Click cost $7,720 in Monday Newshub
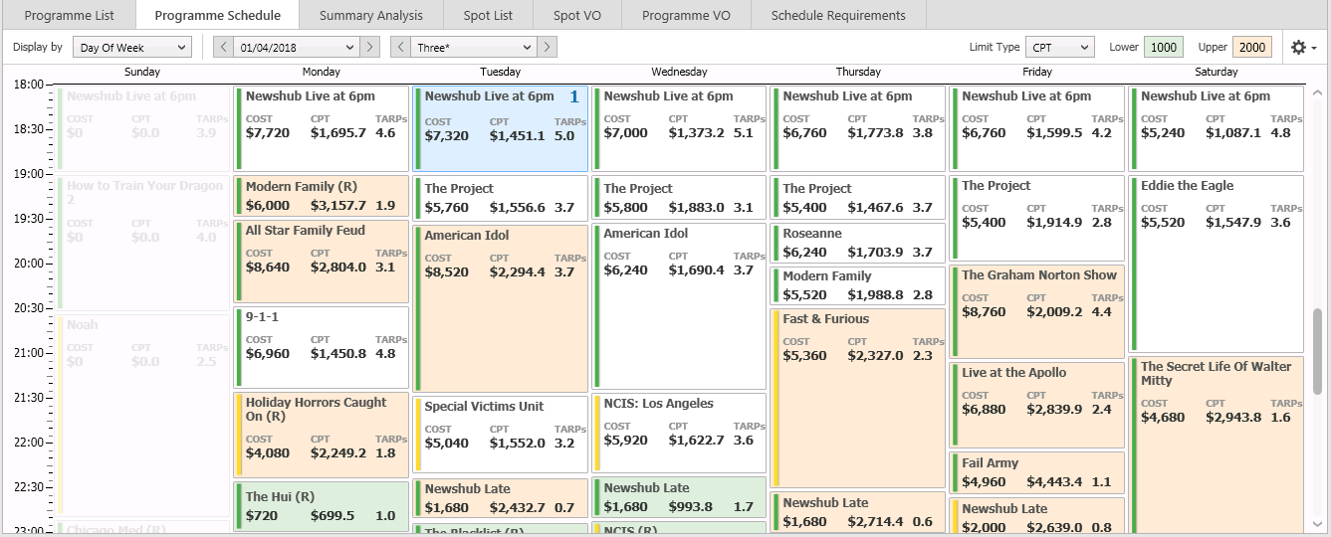 (x=268, y=133)
